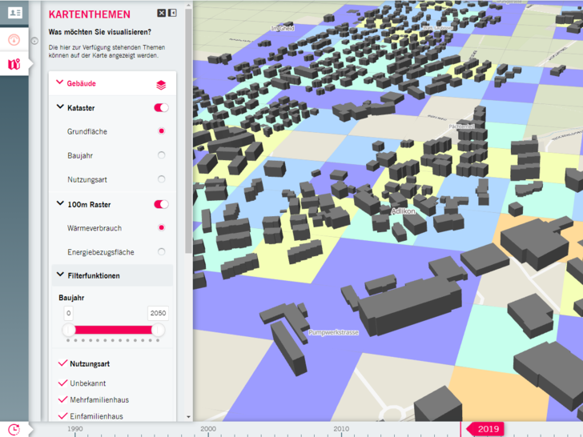Disable the 100m Raster switch
The image size is (583, 437).
pyautogui.click(x=161, y=205)
